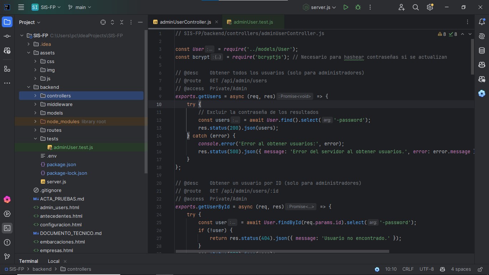Open package.json file
Image resolution: width=489 pixels, height=275 pixels.
click(61, 164)
